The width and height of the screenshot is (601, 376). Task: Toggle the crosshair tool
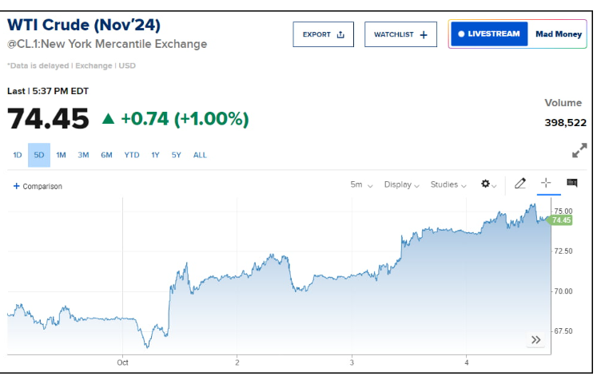click(x=547, y=184)
